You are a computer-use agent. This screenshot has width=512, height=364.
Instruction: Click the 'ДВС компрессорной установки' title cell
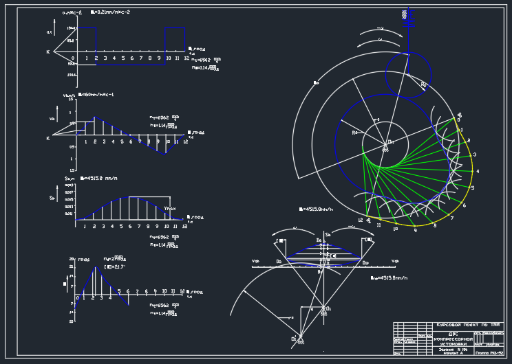452,339
